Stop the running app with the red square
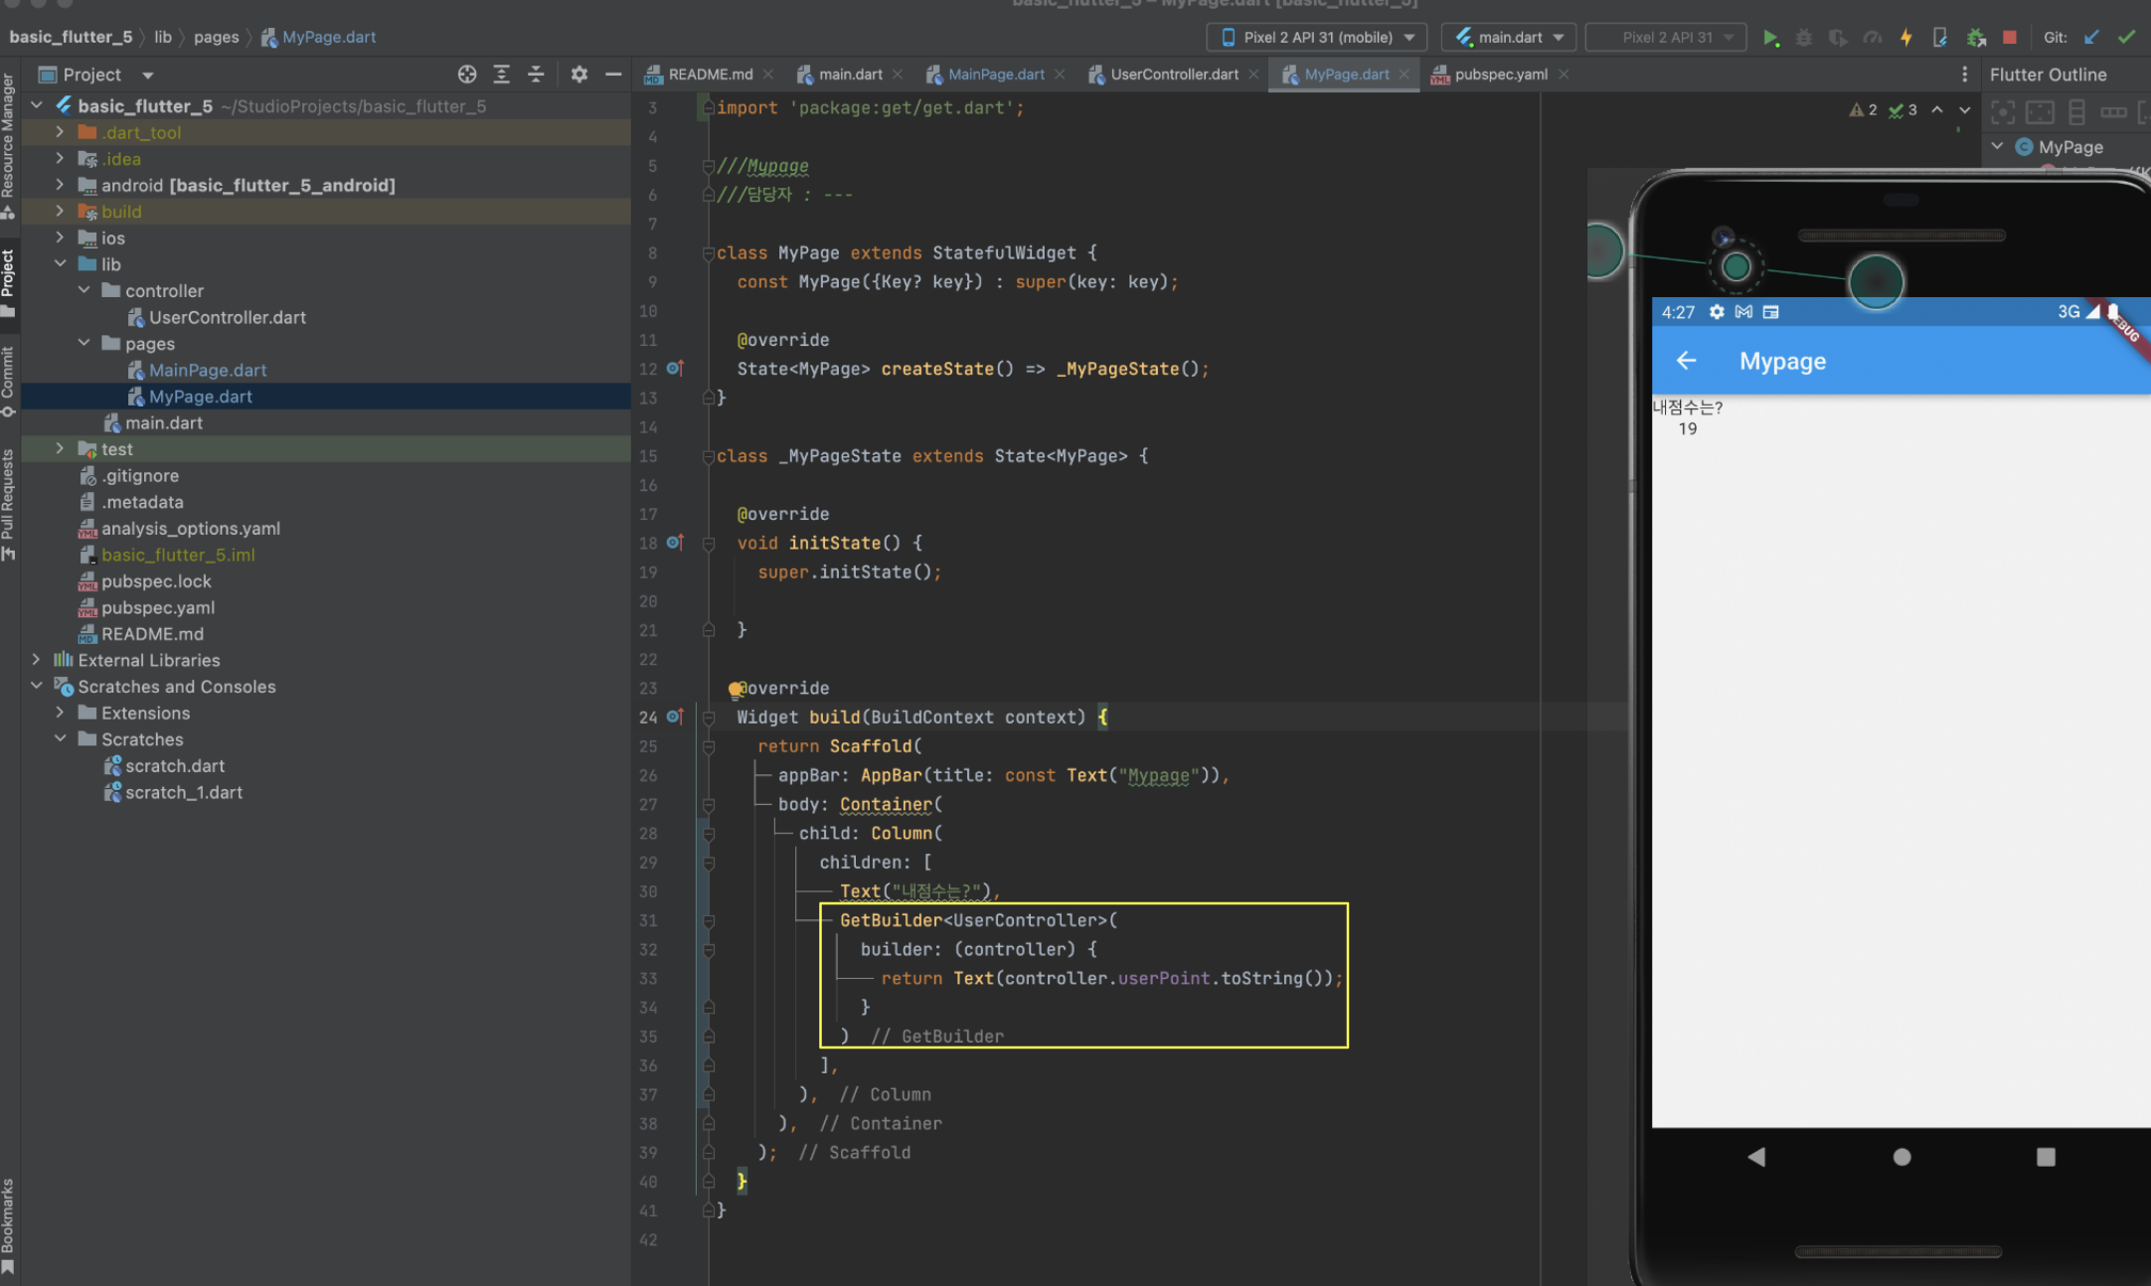 2009,38
